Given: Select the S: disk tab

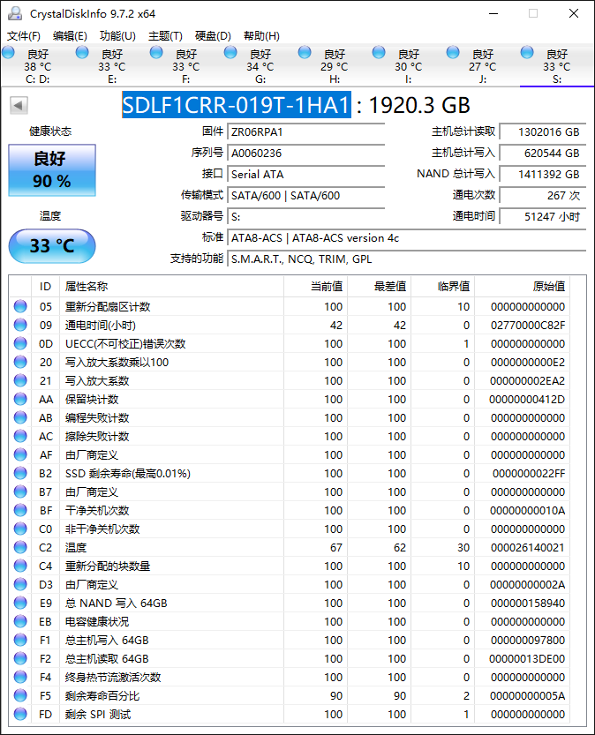Looking at the screenshot, I should pyautogui.click(x=556, y=66).
